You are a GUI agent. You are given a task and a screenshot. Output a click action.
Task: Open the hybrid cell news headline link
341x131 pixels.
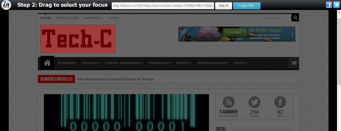point(115,79)
